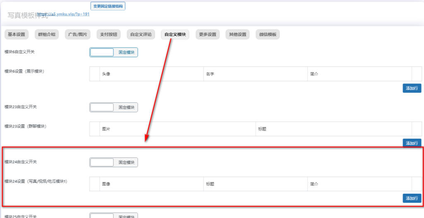
Task: Click the 变更固定链接结构 button
Action: click(108, 6)
